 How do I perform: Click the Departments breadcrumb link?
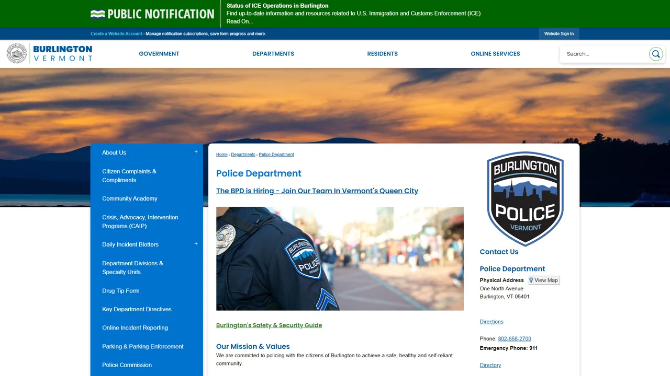pos(243,155)
